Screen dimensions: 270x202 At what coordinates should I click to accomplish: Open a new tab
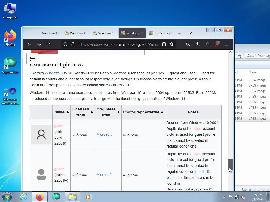[x=180, y=33]
